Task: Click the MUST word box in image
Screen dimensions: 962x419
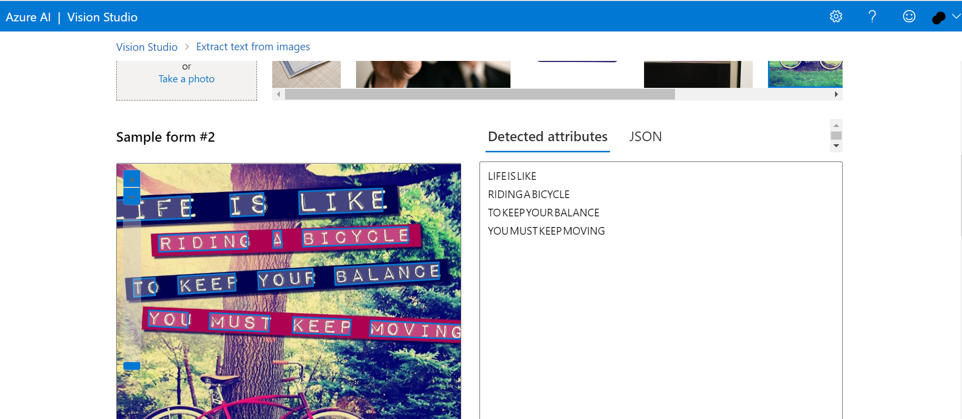Action: (240, 322)
